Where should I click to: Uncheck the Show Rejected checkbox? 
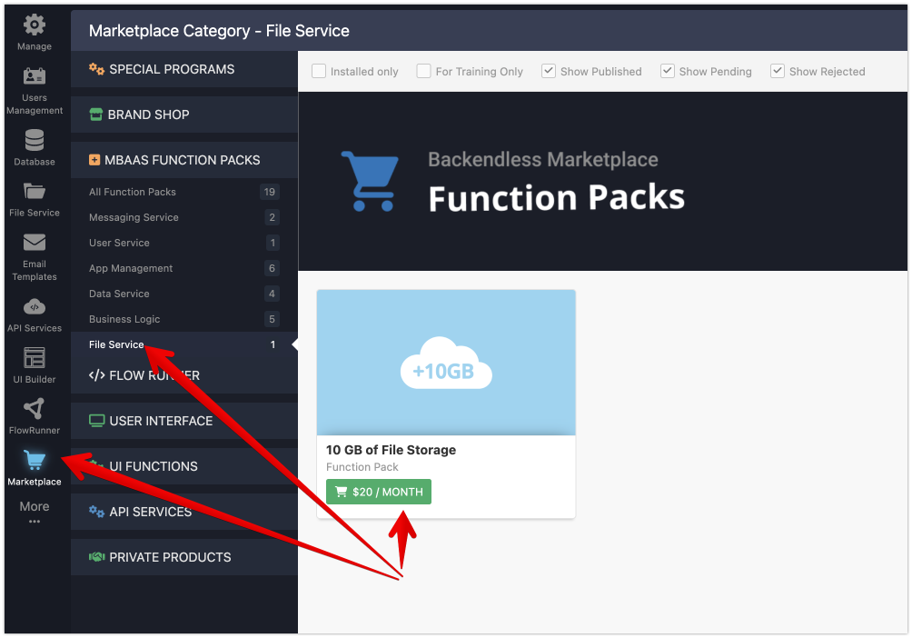(x=778, y=71)
